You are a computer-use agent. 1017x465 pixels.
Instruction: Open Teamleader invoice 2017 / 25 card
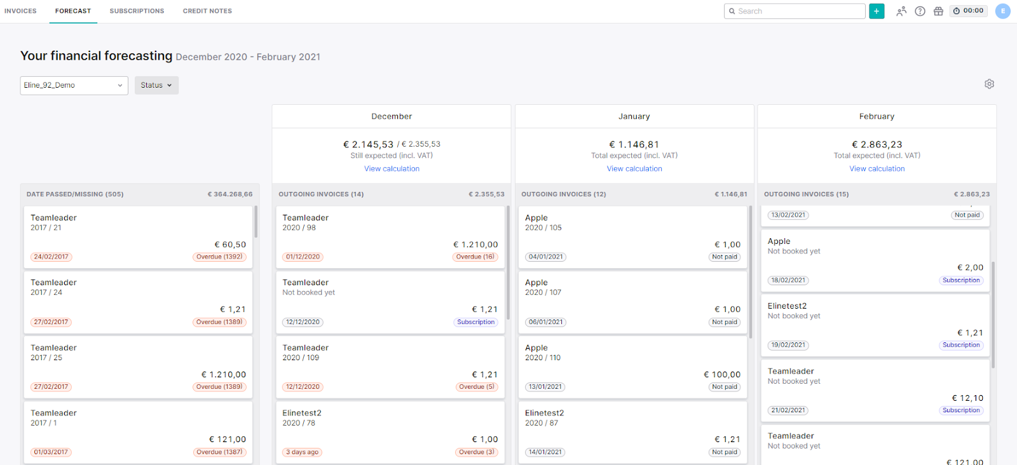(138, 367)
